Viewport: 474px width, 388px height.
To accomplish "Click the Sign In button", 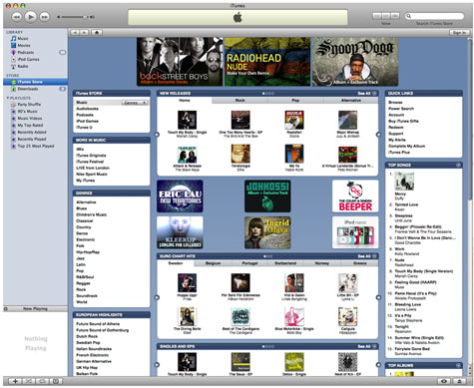I will click(x=459, y=33).
